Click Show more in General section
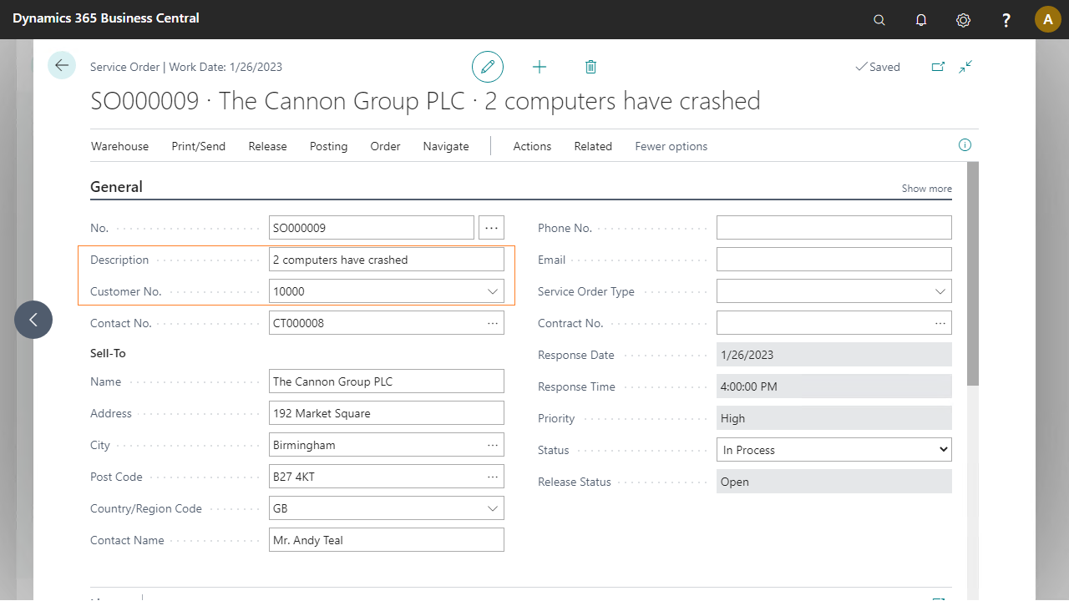 coord(926,189)
